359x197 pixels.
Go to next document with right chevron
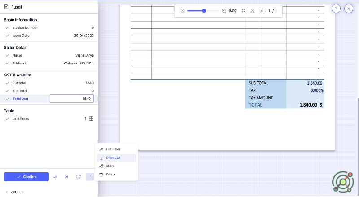(23, 192)
